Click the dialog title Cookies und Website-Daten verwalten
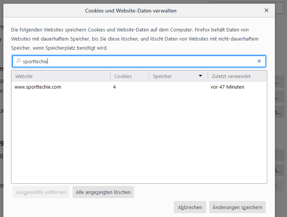The width and height of the screenshot is (287, 217). coord(131,11)
